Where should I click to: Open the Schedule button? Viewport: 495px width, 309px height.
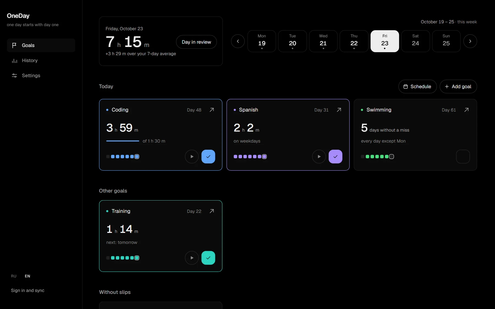tap(417, 87)
